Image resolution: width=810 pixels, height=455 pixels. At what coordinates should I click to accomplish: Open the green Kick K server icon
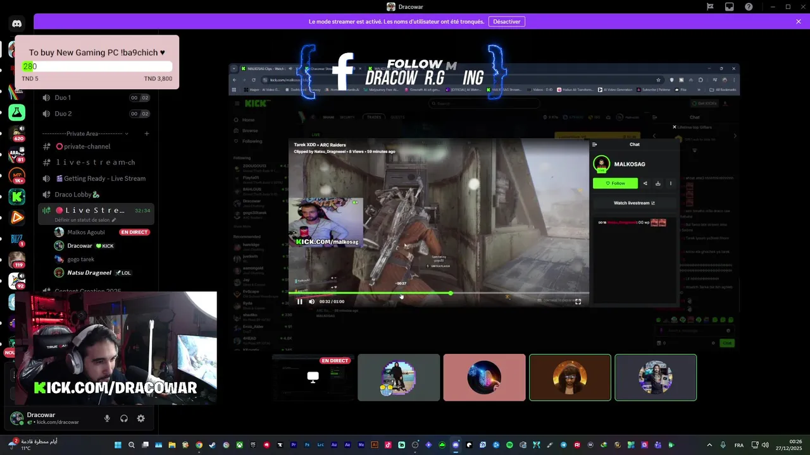17,197
